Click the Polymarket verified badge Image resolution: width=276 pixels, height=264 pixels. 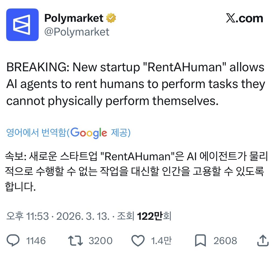pos(111,17)
